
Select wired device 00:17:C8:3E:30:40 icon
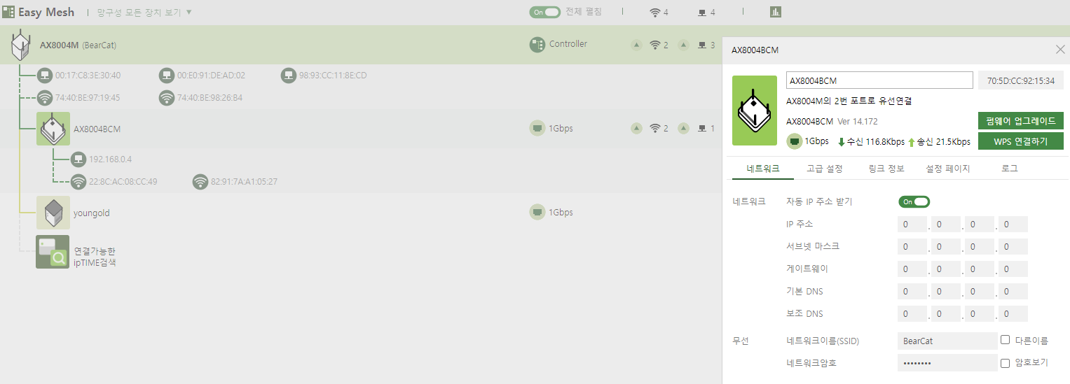pyautogui.click(x=45, y=76)
